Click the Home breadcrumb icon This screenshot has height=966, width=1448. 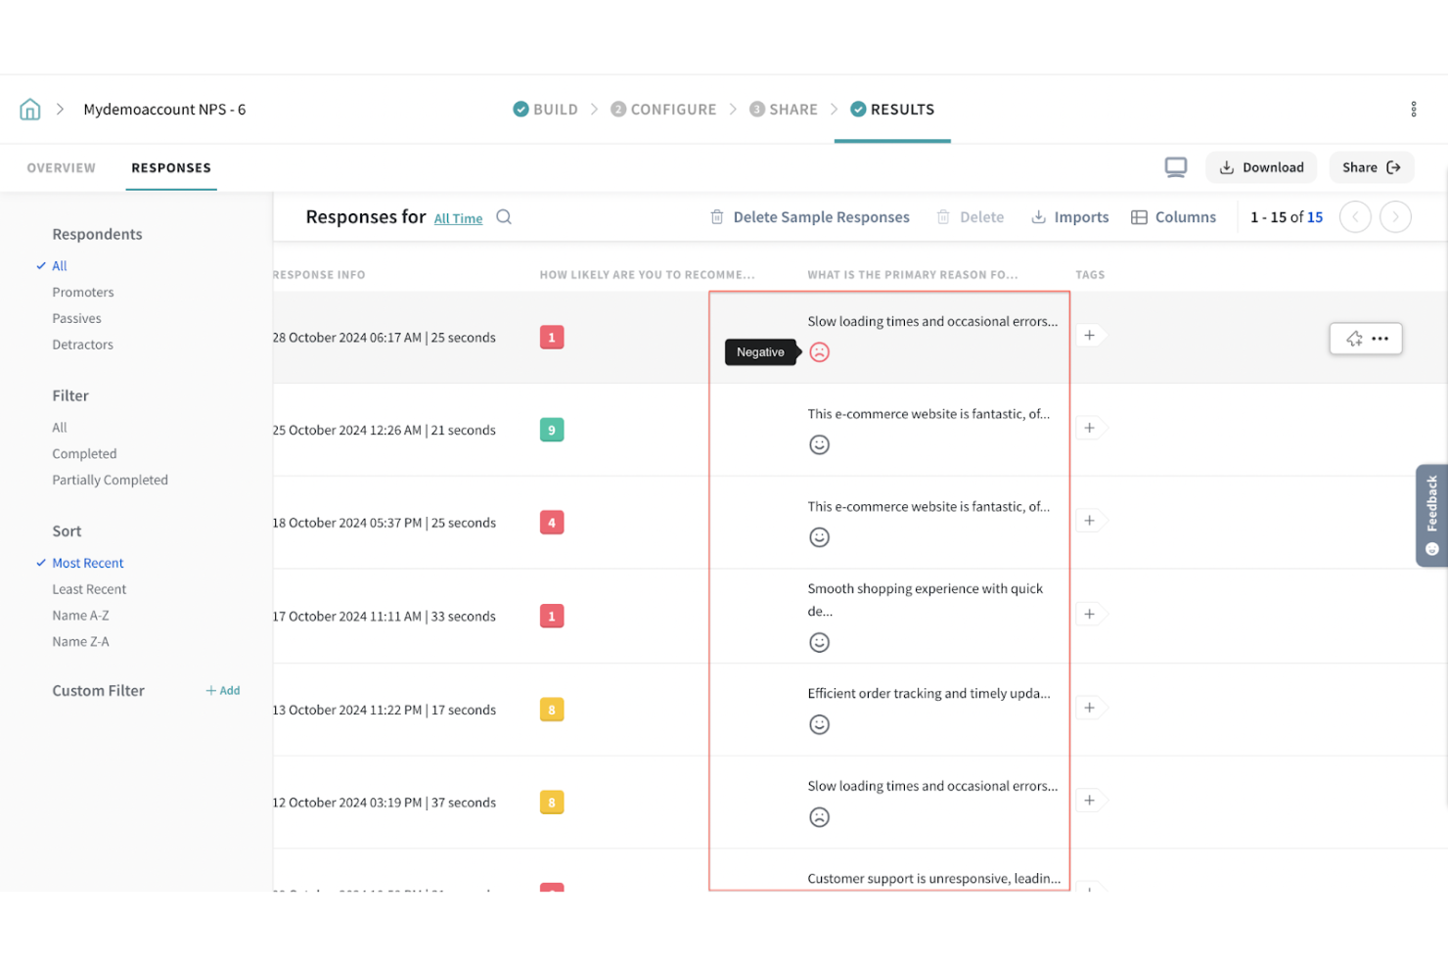29,109
